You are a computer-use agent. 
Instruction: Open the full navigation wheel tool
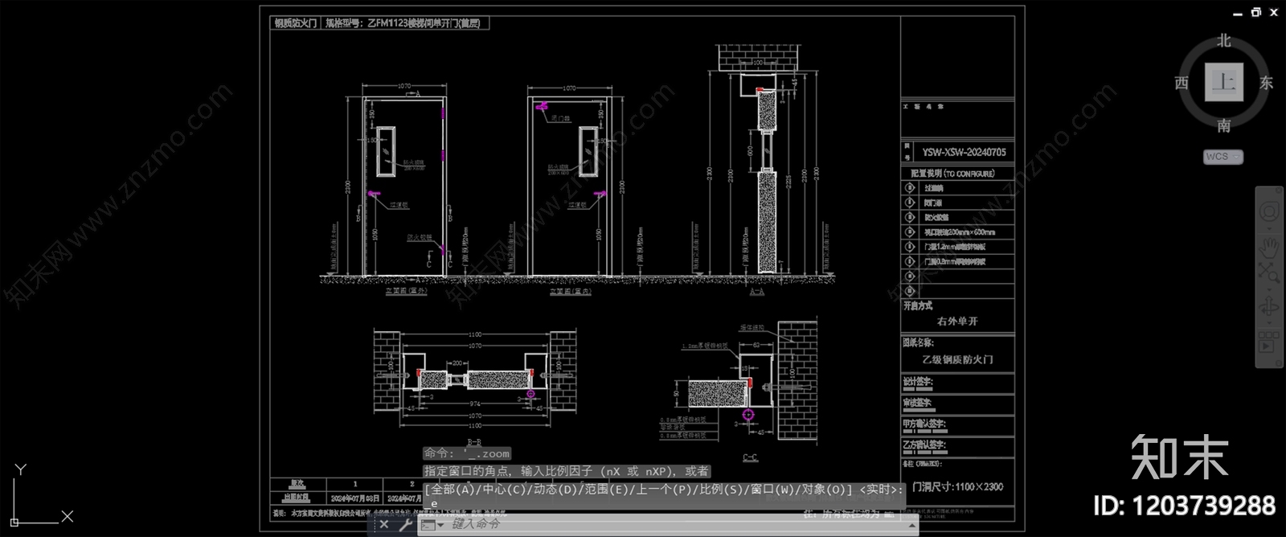[x=1269, y=211]
